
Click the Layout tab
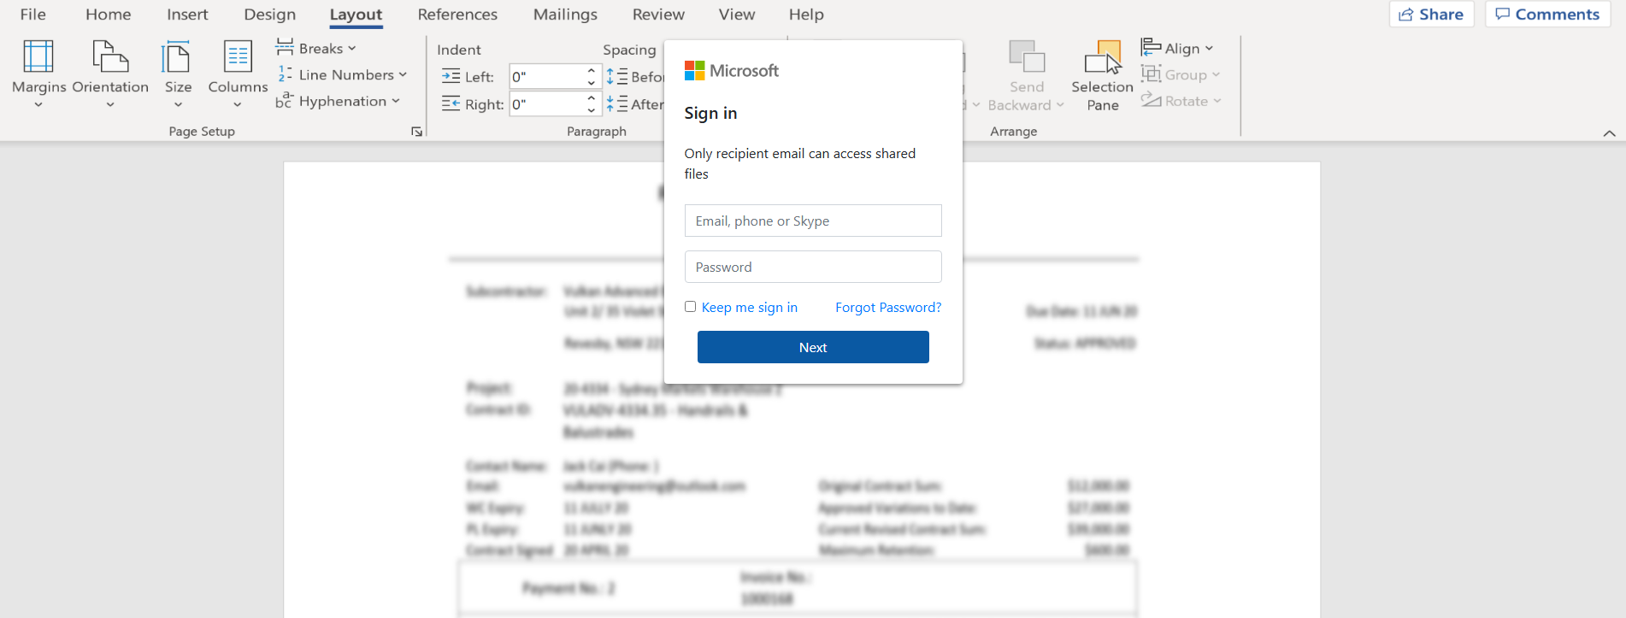pos(356,15)
